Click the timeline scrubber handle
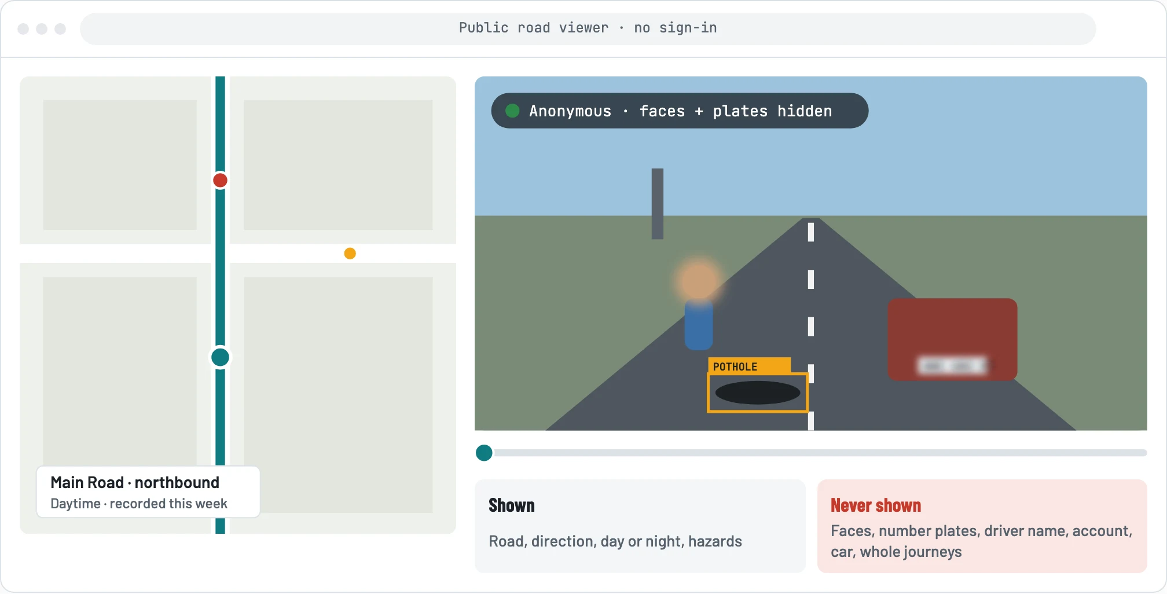 click(484, 453)
